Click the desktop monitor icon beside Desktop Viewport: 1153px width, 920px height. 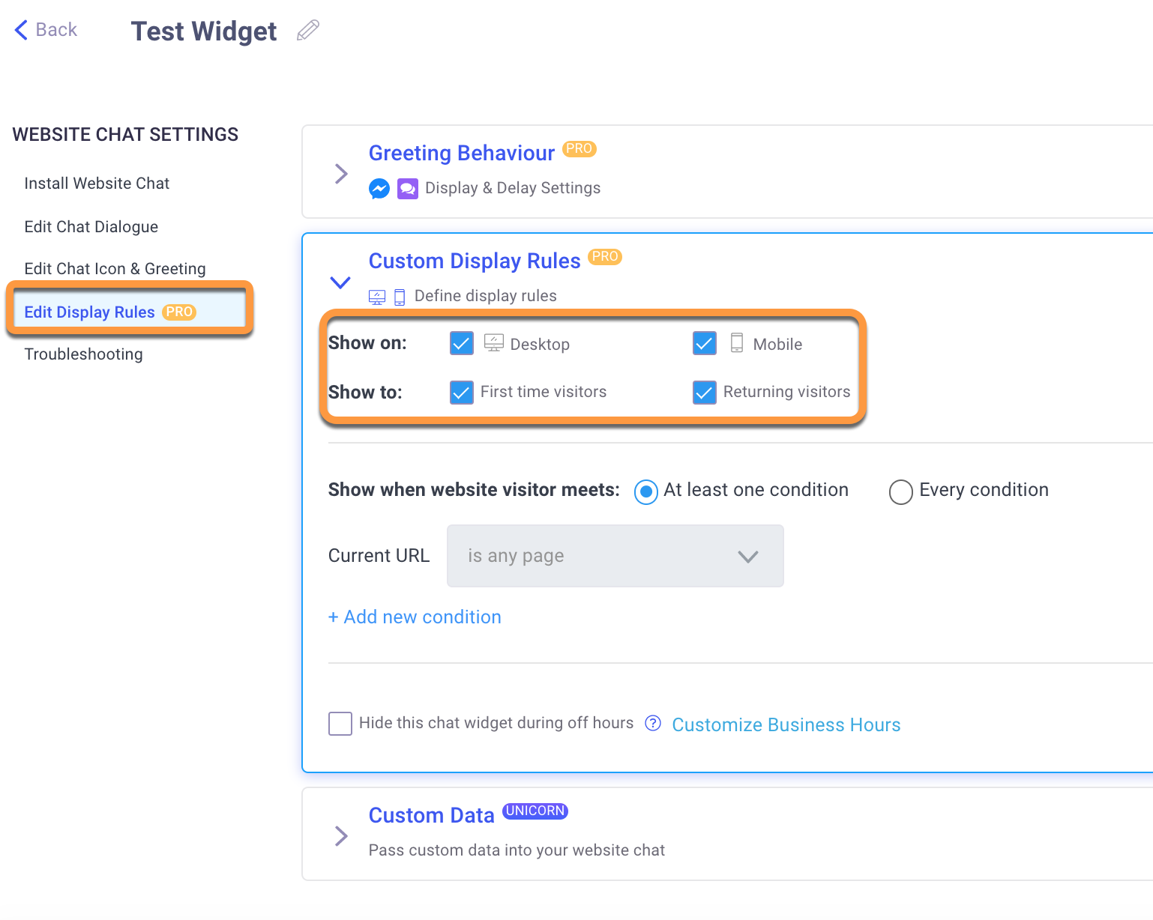click(x=493, y=343)
